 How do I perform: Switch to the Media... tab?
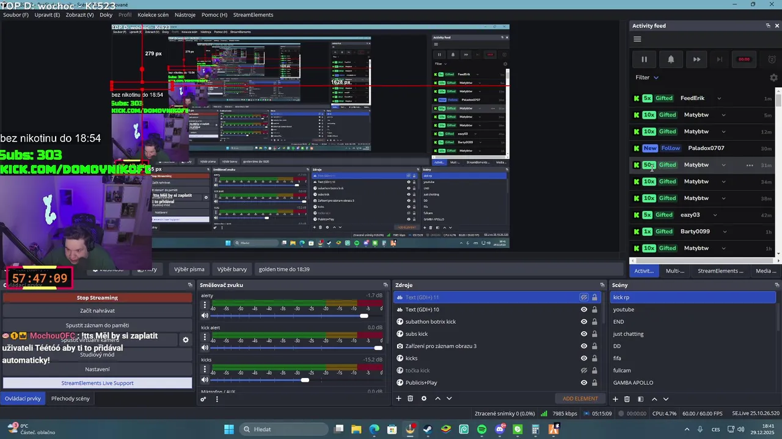click(766, 271)
